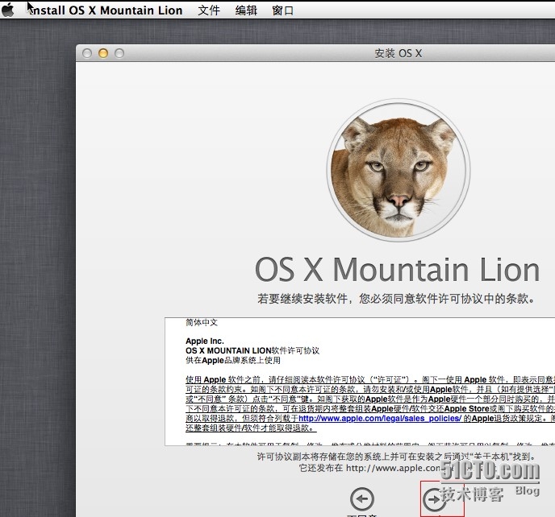Open the 文件 menu
555x517 pixels.
209,10
